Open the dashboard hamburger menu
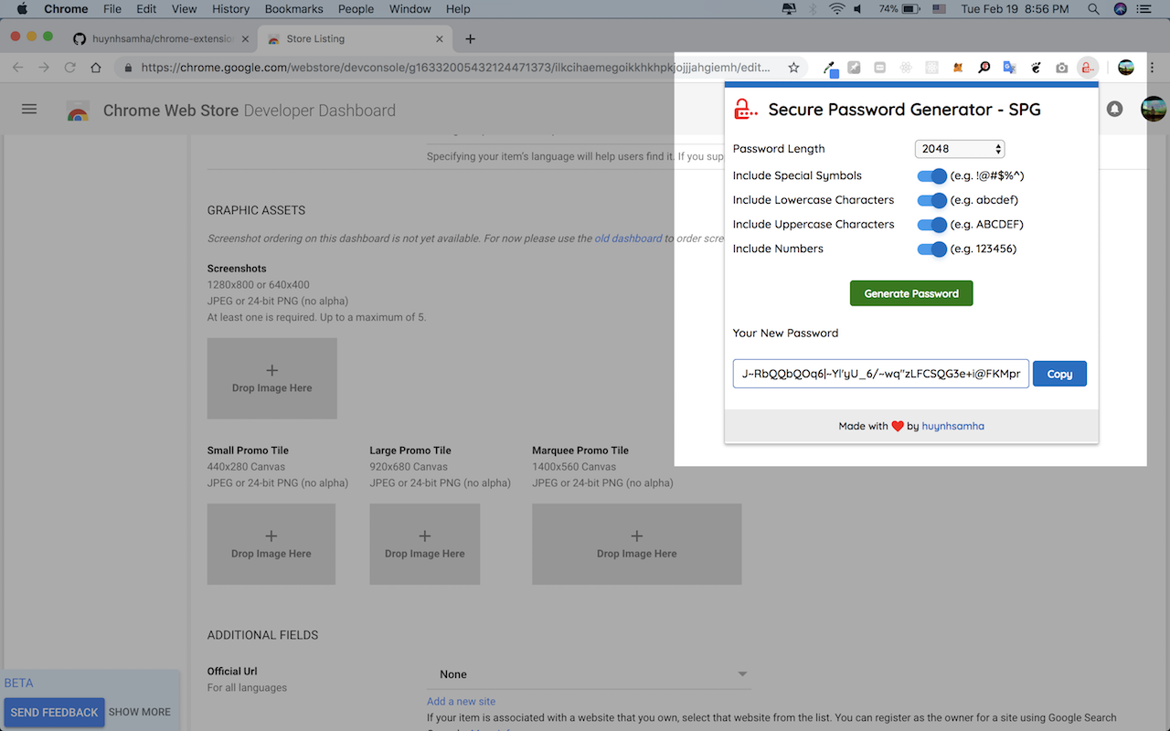The height and width of the screenshot is (731, 1170). (x=29, y=109)
